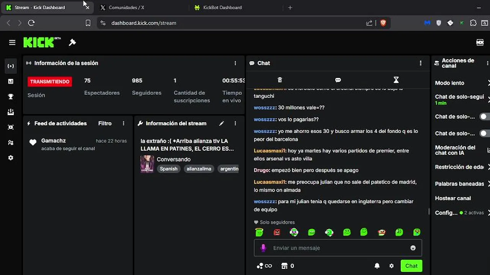The image size is (490, 275).
Task: Insert the green headphones emote
Action: coord(329,232)
